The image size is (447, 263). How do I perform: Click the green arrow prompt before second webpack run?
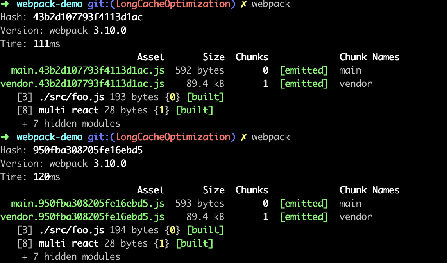pos(5,137)
